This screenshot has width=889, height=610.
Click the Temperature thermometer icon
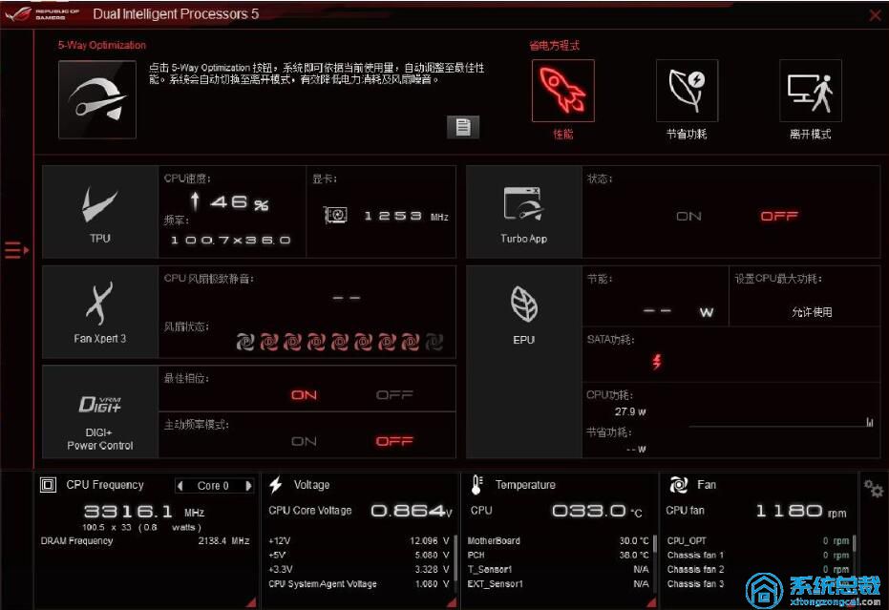pos(476,485)
